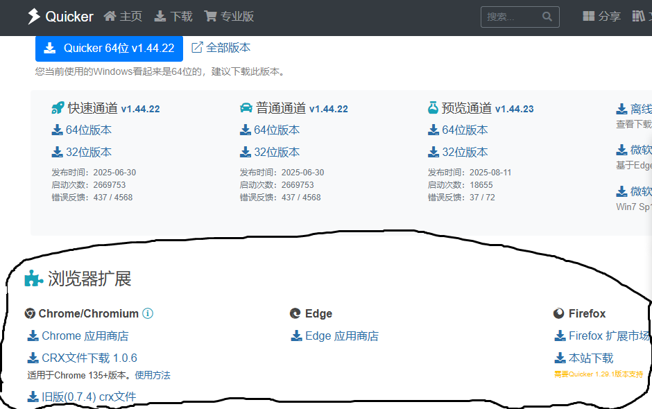The image size is (652, 409).
Task: Click the magnifier search icon
Action: tap(547, 17)
